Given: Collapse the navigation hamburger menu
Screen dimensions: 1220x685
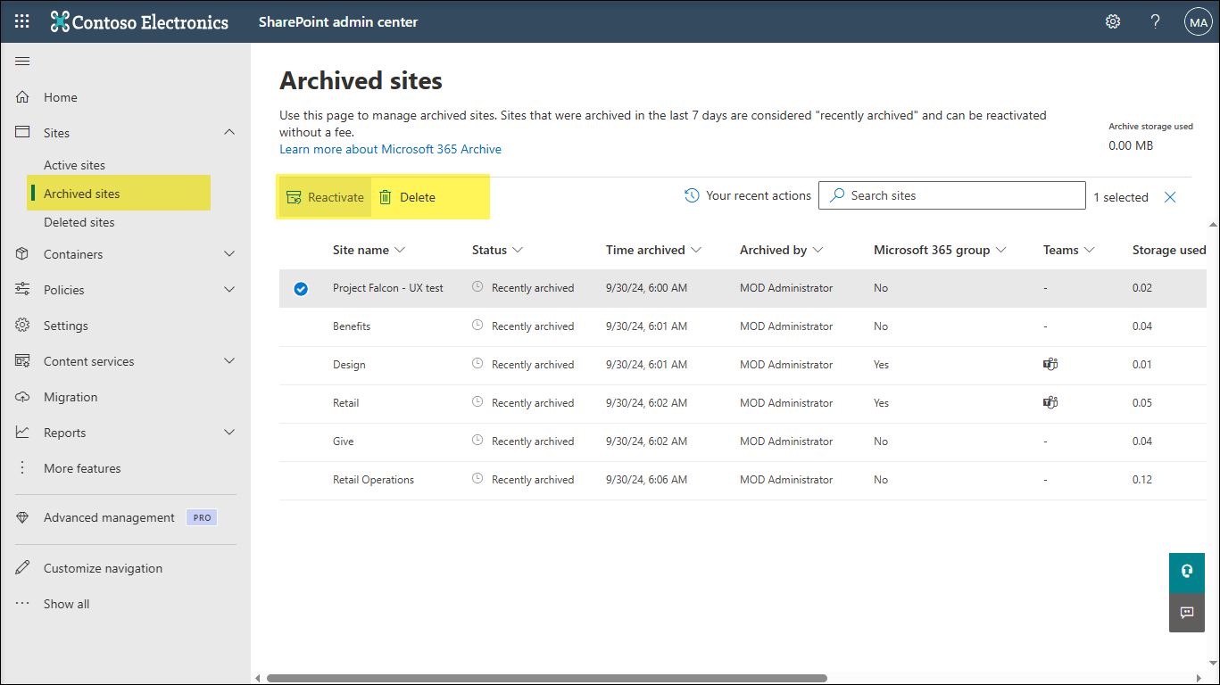Looking at the screenshot, I should (22, 61).
